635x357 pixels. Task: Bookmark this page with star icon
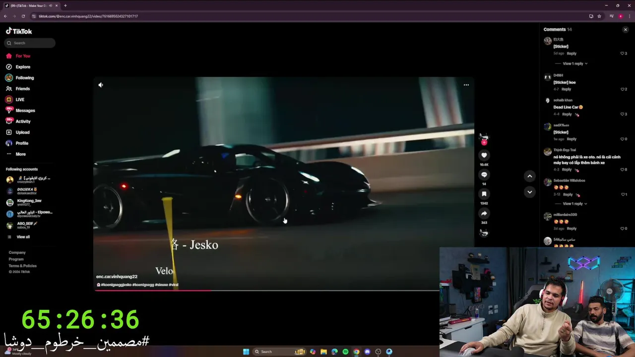point(599,16)
